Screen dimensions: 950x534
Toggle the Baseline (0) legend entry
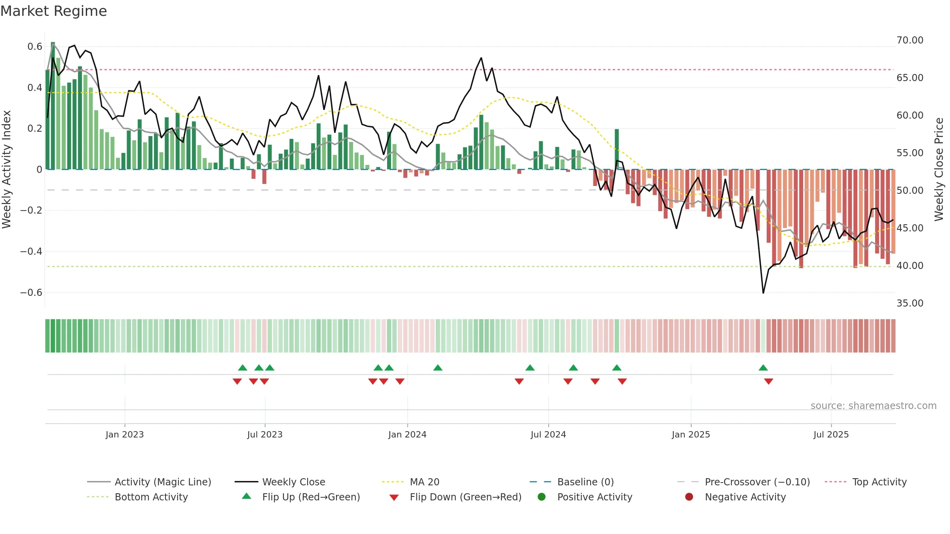coord(572,482)
